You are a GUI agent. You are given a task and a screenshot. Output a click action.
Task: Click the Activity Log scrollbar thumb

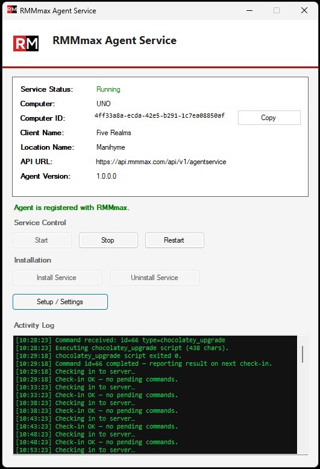pyautogui.click(x=303, y=354)
